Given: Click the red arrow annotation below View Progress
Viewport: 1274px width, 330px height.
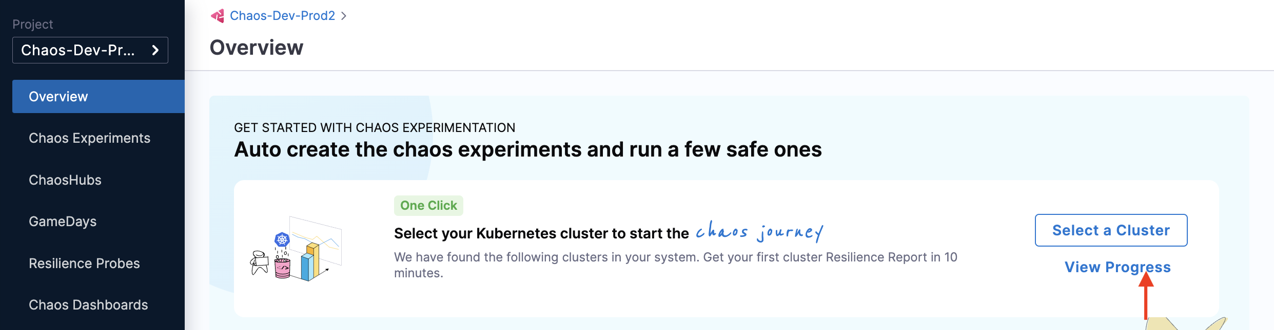Looking at the screenshot, I should coord(1146,295).
